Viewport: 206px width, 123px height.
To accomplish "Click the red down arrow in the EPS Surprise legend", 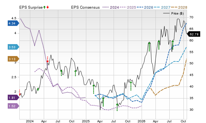I will click(48, 7).
